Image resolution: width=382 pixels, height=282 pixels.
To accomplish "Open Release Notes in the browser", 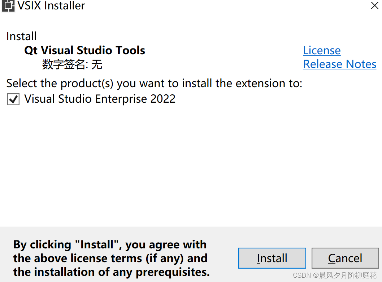I will tap(339, 64).
